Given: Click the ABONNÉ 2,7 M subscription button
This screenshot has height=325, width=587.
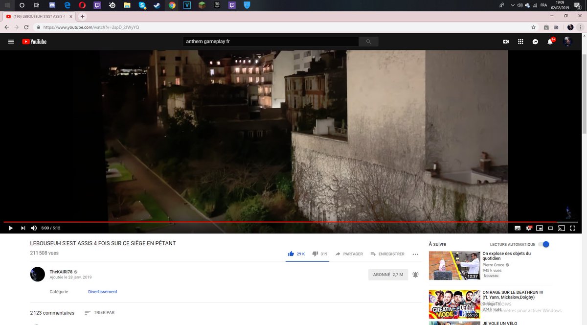Looking at the screenshot, I should 388,275.
